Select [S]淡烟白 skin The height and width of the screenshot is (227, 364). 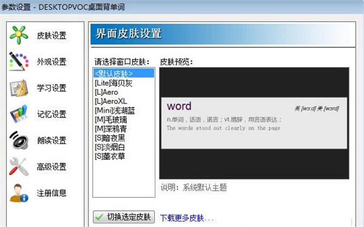tap(124, 147)
